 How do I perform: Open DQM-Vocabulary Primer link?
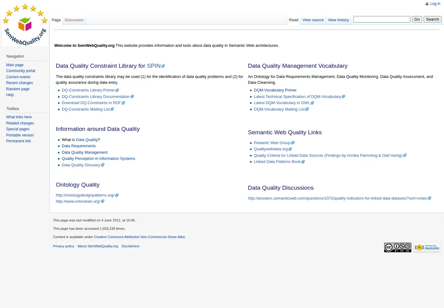(275, 90)
